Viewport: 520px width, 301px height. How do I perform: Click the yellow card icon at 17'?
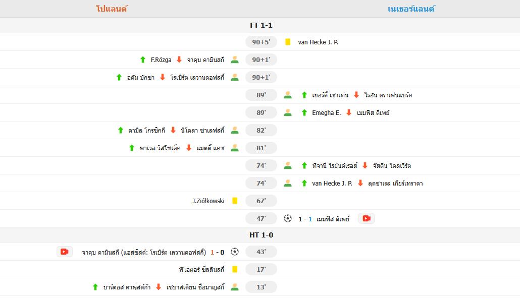click(x=235, y=269)
